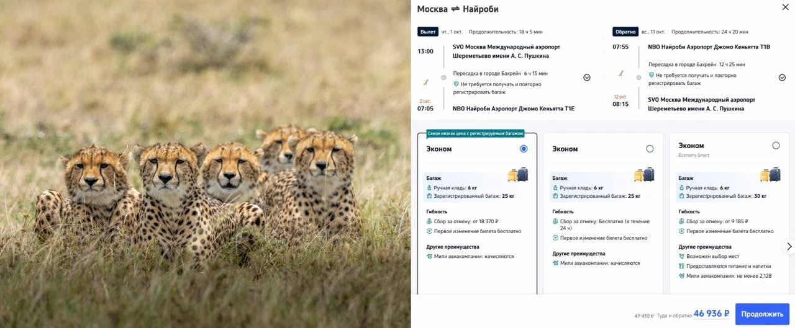Click the Вылет departure tag
Screen dimensions: 795x328
tap(428, 32)
